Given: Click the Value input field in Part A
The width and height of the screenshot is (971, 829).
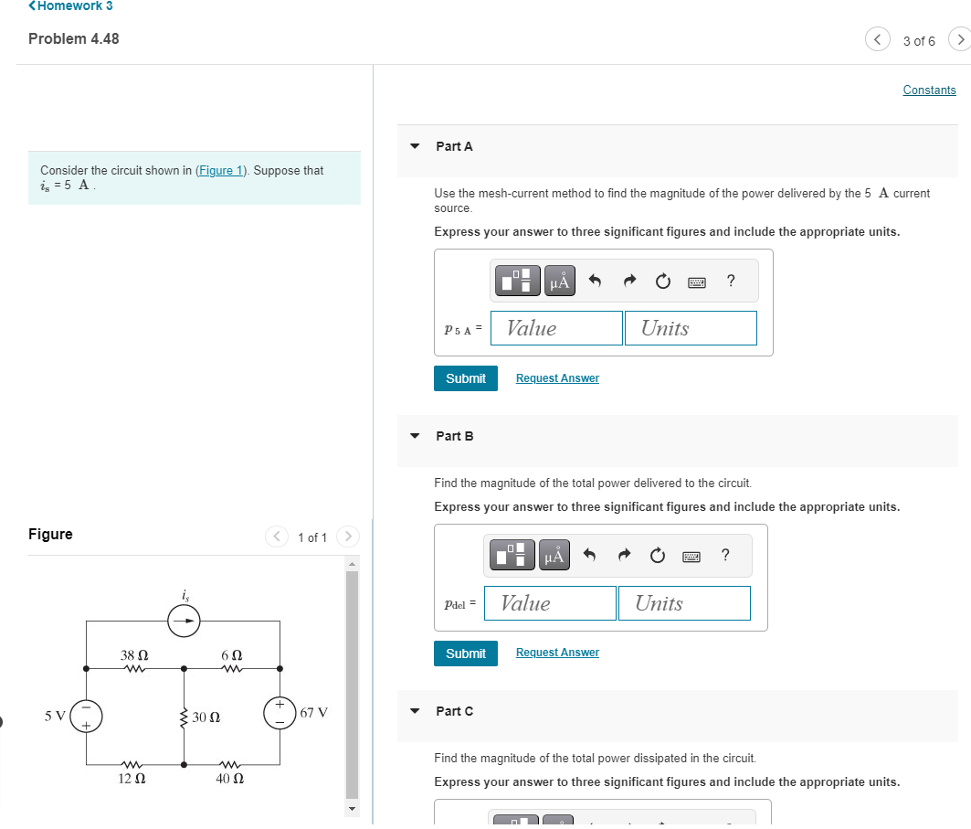Looking at the screenshot, I should coord(555,327).
